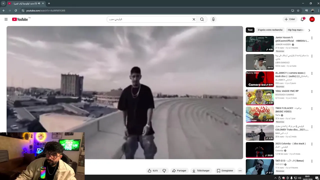This screenshot has width=320, height=180.
Task: Open Junior Hassen ft ElCastro thumbnail
Action: [x=260, y=44]
